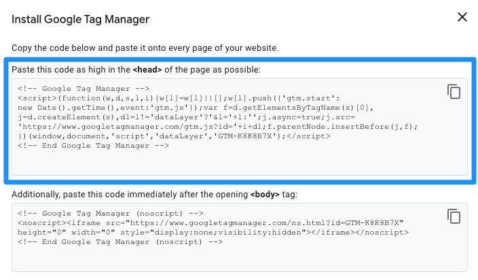Viewport: 478px width, 280px height.
Task: Click the 'height="0" width="0"' style line
Action: pos(213,233)
